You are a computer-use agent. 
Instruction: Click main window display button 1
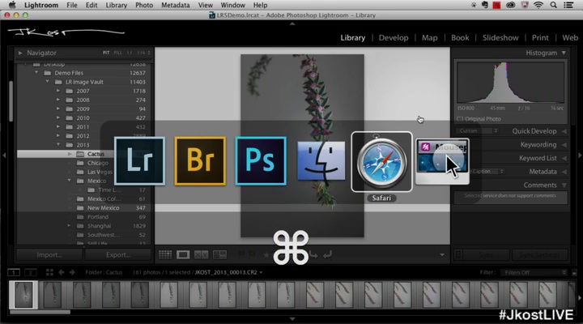point(14,272)
